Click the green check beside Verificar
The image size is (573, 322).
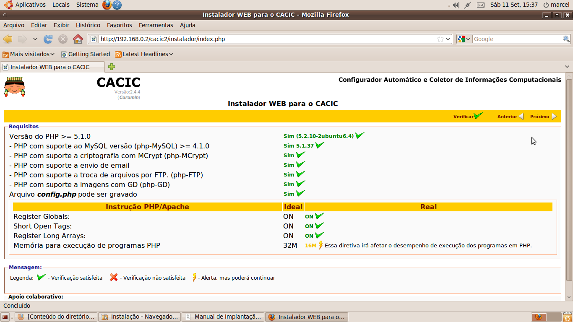tap(478, 116)
